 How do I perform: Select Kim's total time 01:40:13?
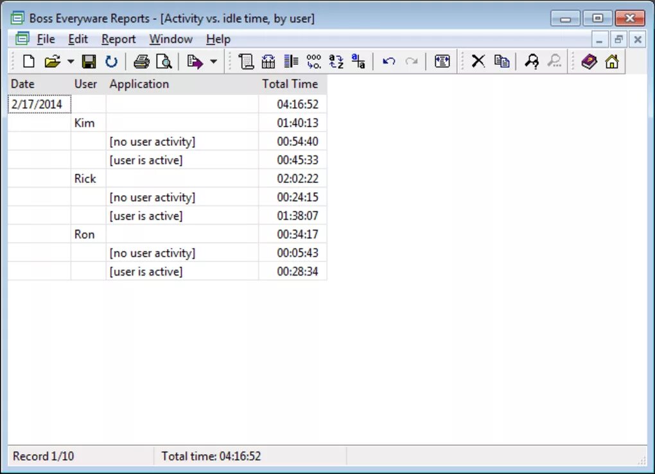point(292,123)
